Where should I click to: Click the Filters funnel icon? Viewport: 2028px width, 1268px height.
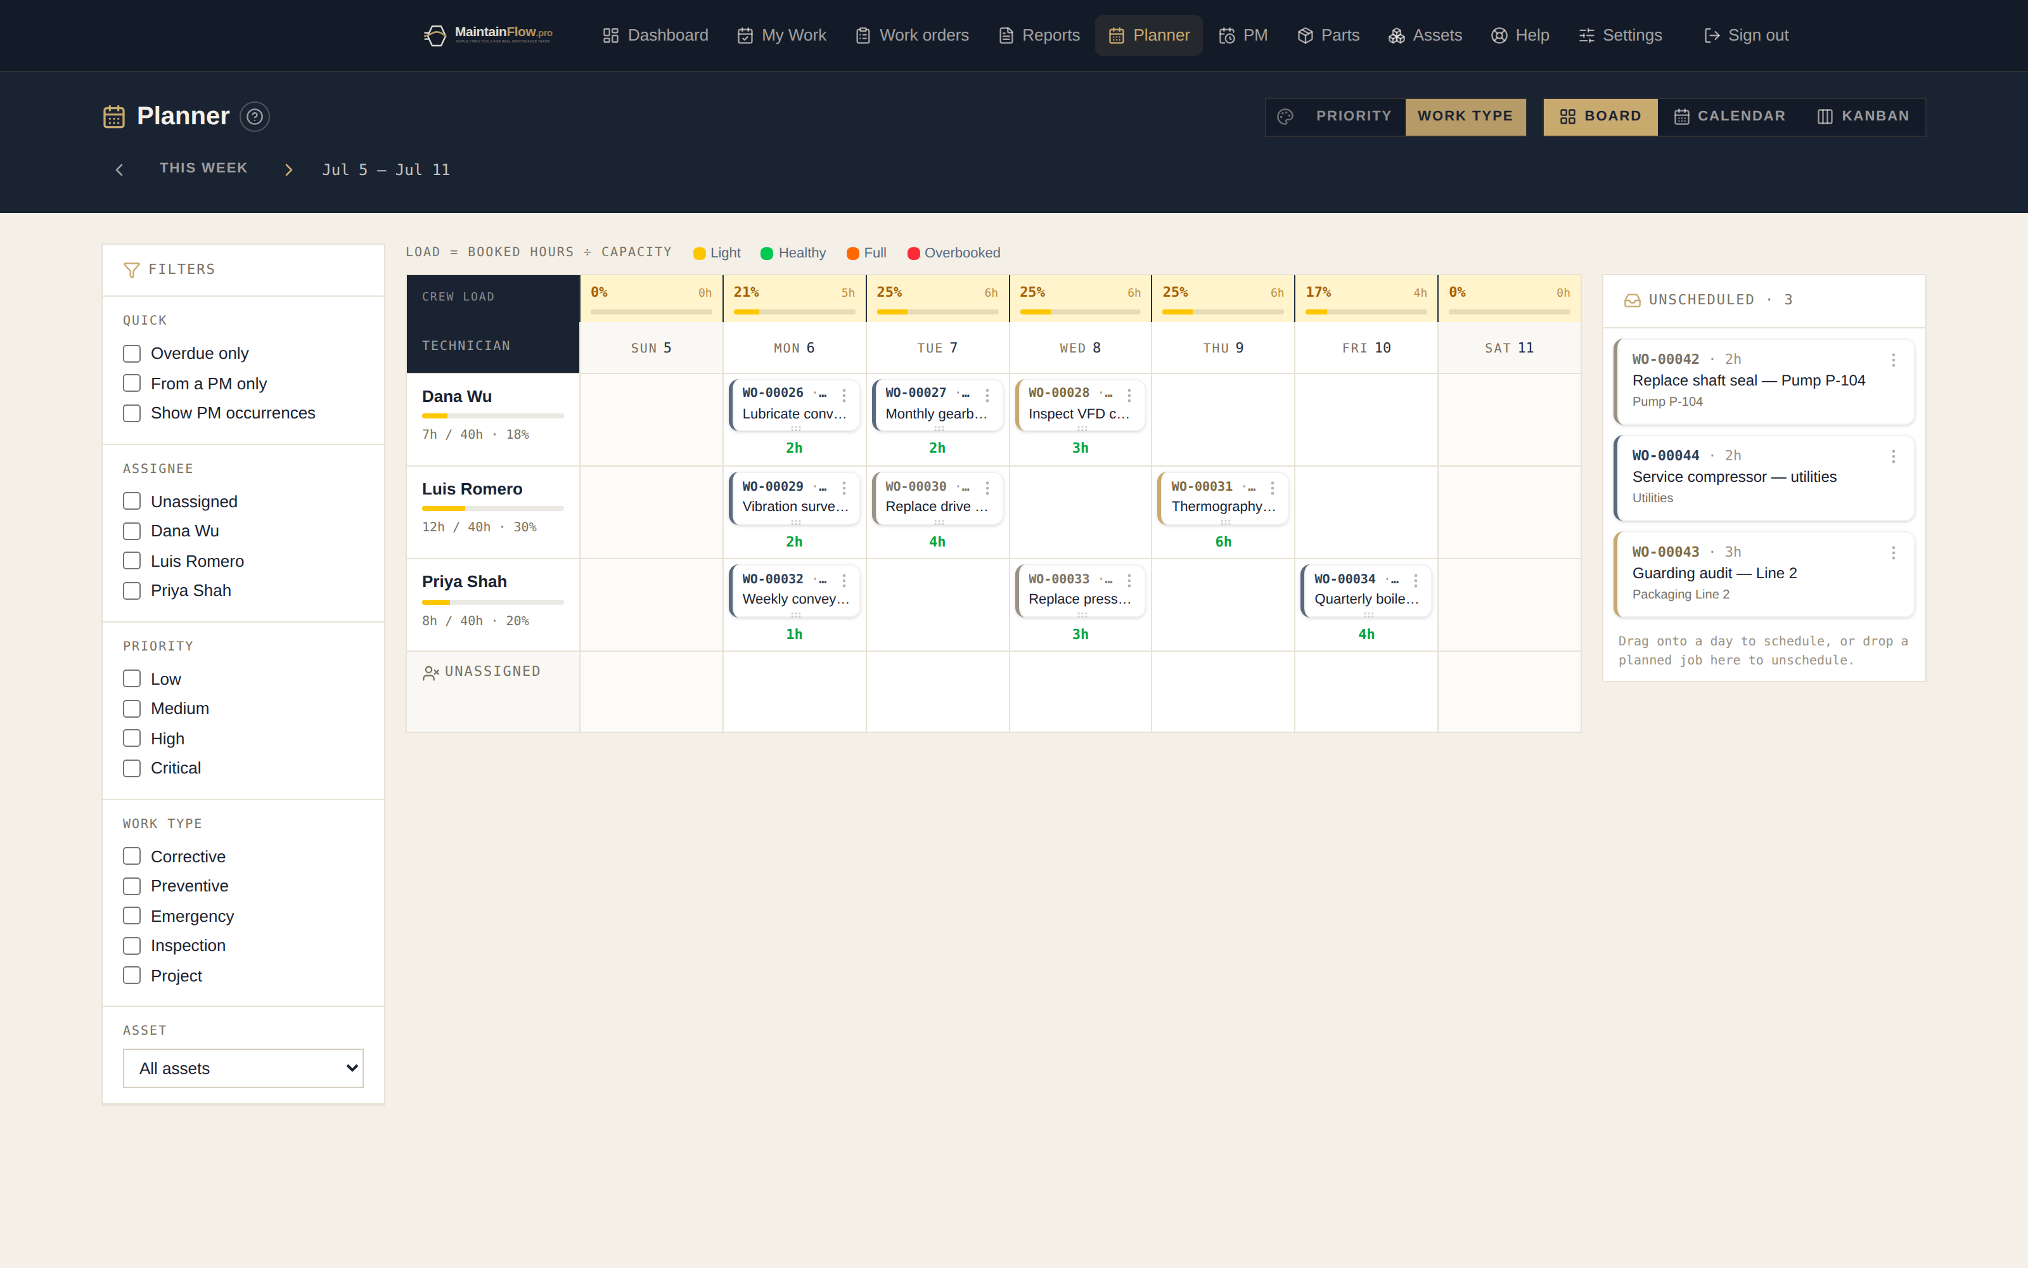pos(132,270)
